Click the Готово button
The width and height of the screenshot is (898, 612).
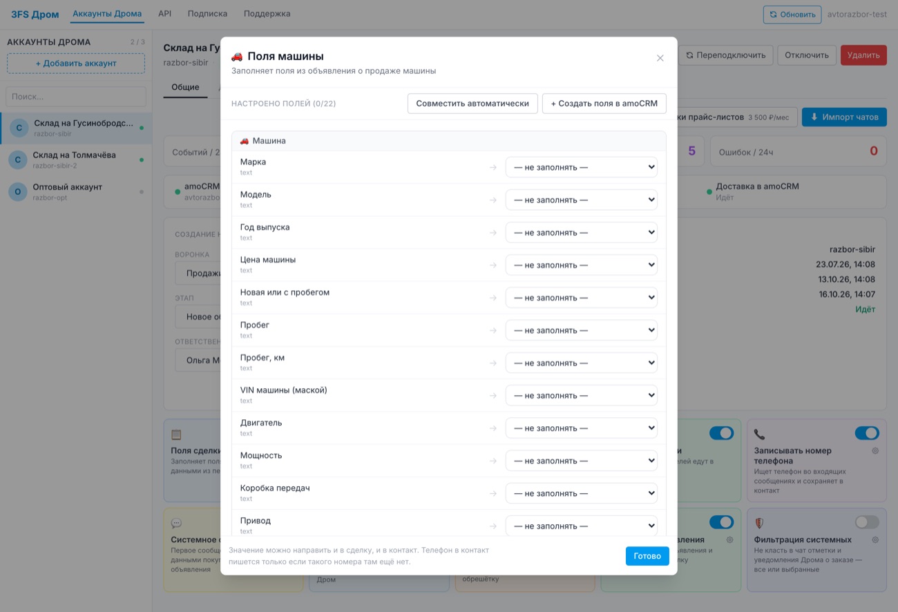tap(647, 556)
